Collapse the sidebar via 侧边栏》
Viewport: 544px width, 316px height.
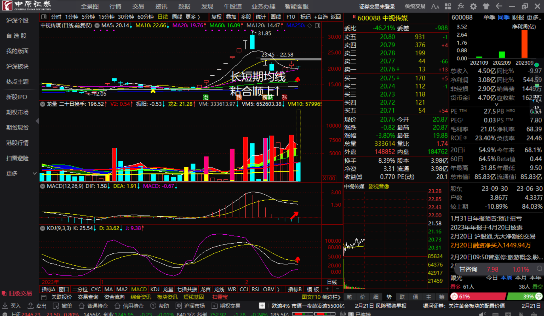(x=331, y=297)
